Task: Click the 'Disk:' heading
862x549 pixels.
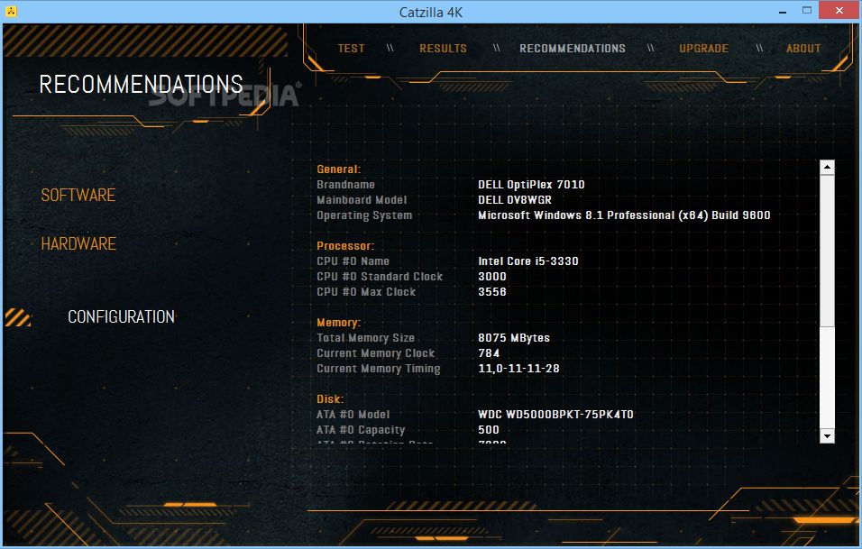Action: pyautogui.click(x=330, y=399)
